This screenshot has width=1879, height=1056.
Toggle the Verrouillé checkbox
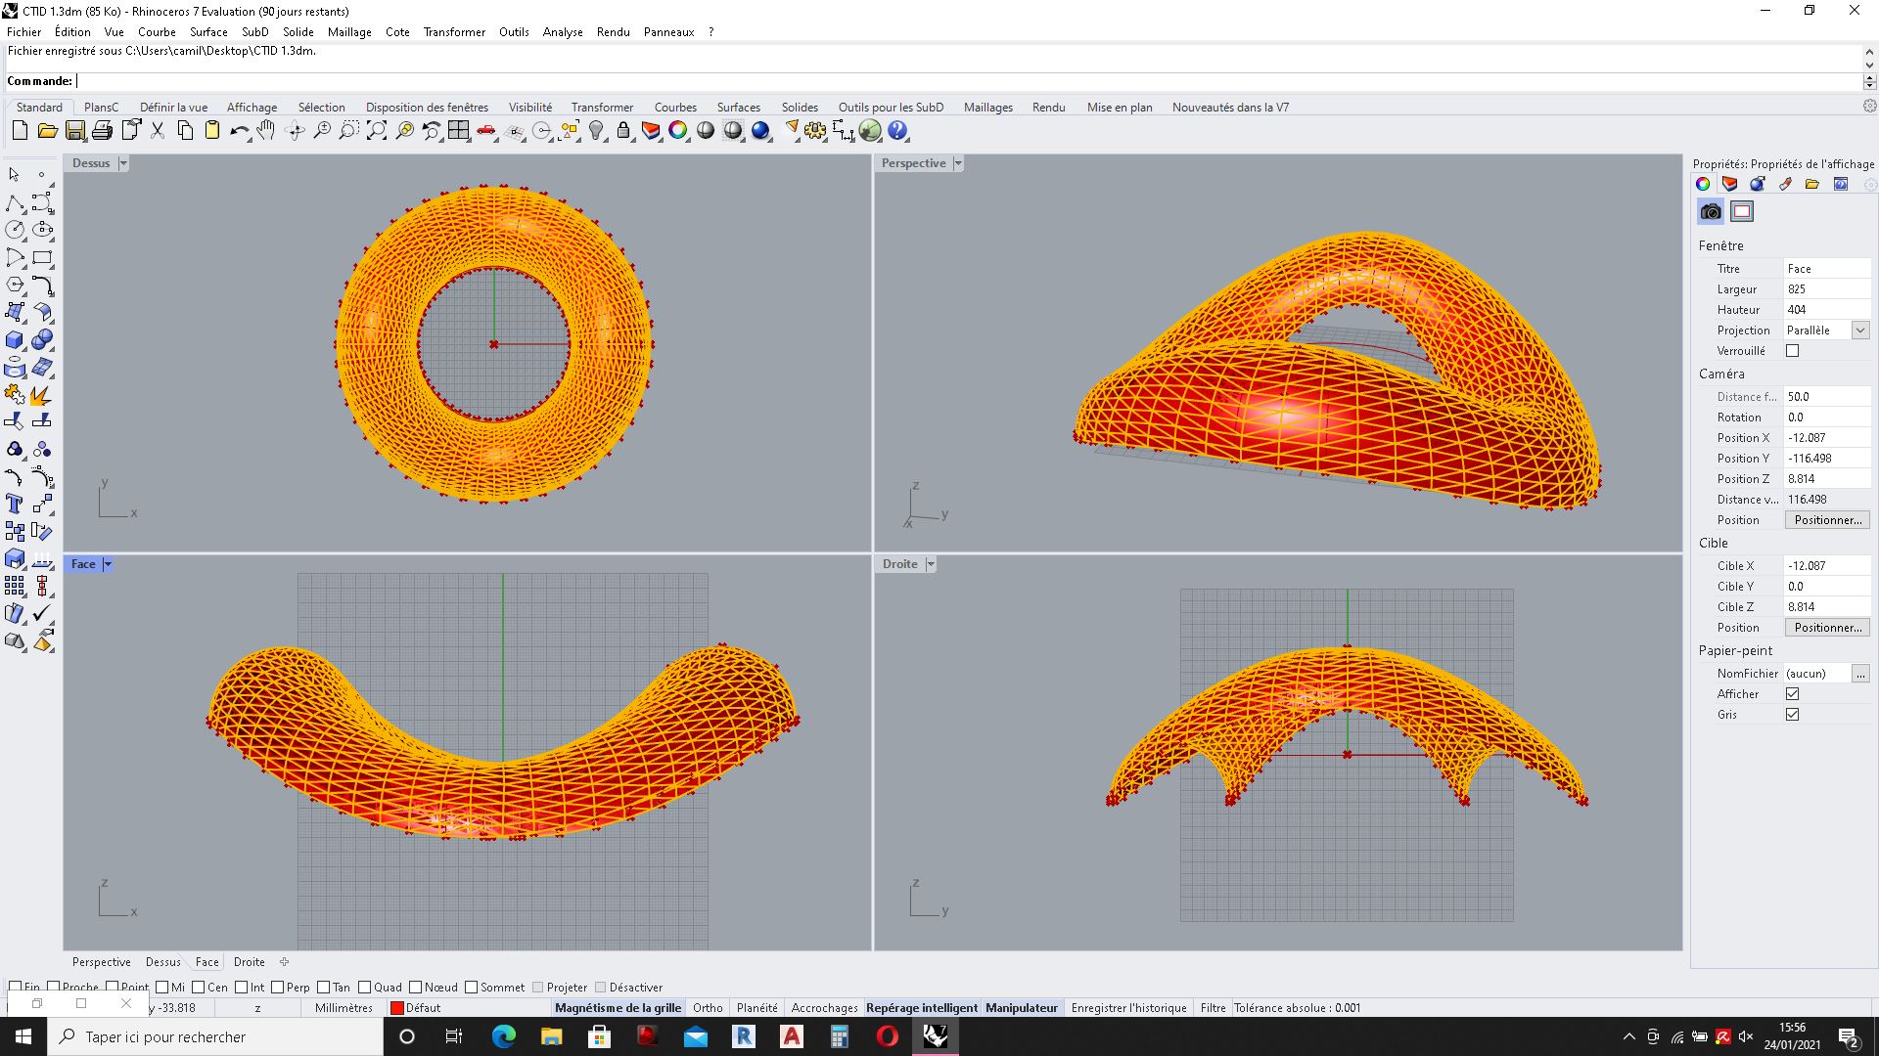[x=1792, y=350]
